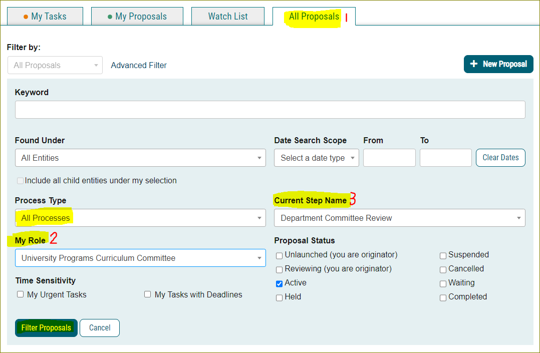Open the My Role dropdown
The width and height of the screenshot is (540, 353).
pyautogui.click(x=140, y=258)
